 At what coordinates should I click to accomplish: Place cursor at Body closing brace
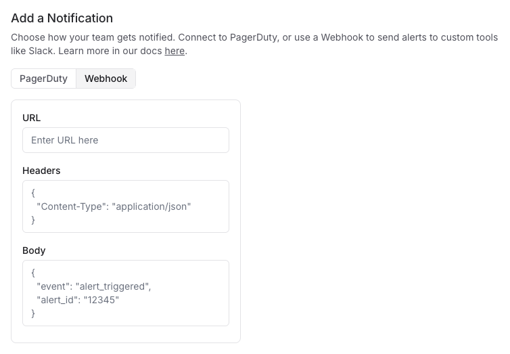coord(33,313)
